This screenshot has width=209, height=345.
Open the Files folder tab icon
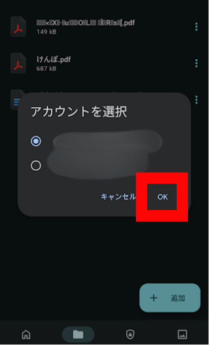78,334
